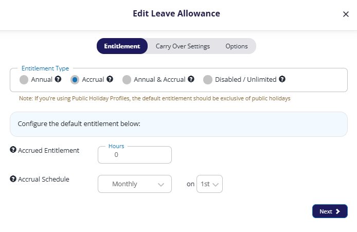Show help for Annual & Accrual option
357x232 pixels.
(x=191, y=79)
